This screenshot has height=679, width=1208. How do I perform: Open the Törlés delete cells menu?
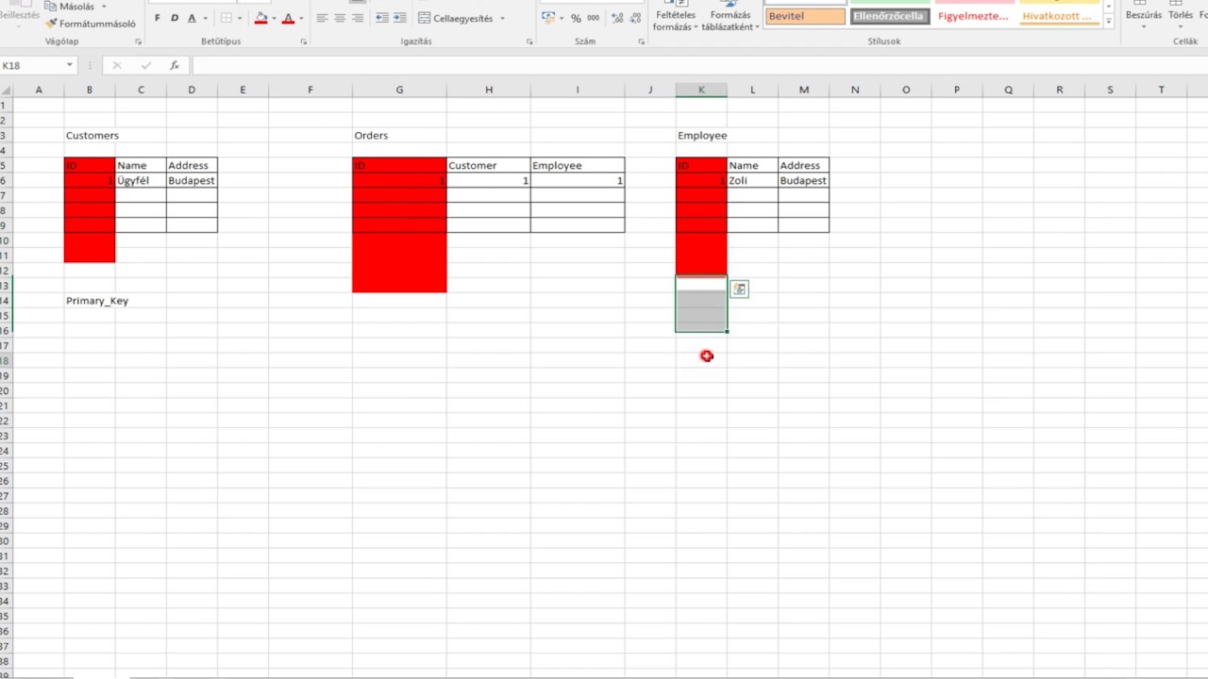[1181, 16]
